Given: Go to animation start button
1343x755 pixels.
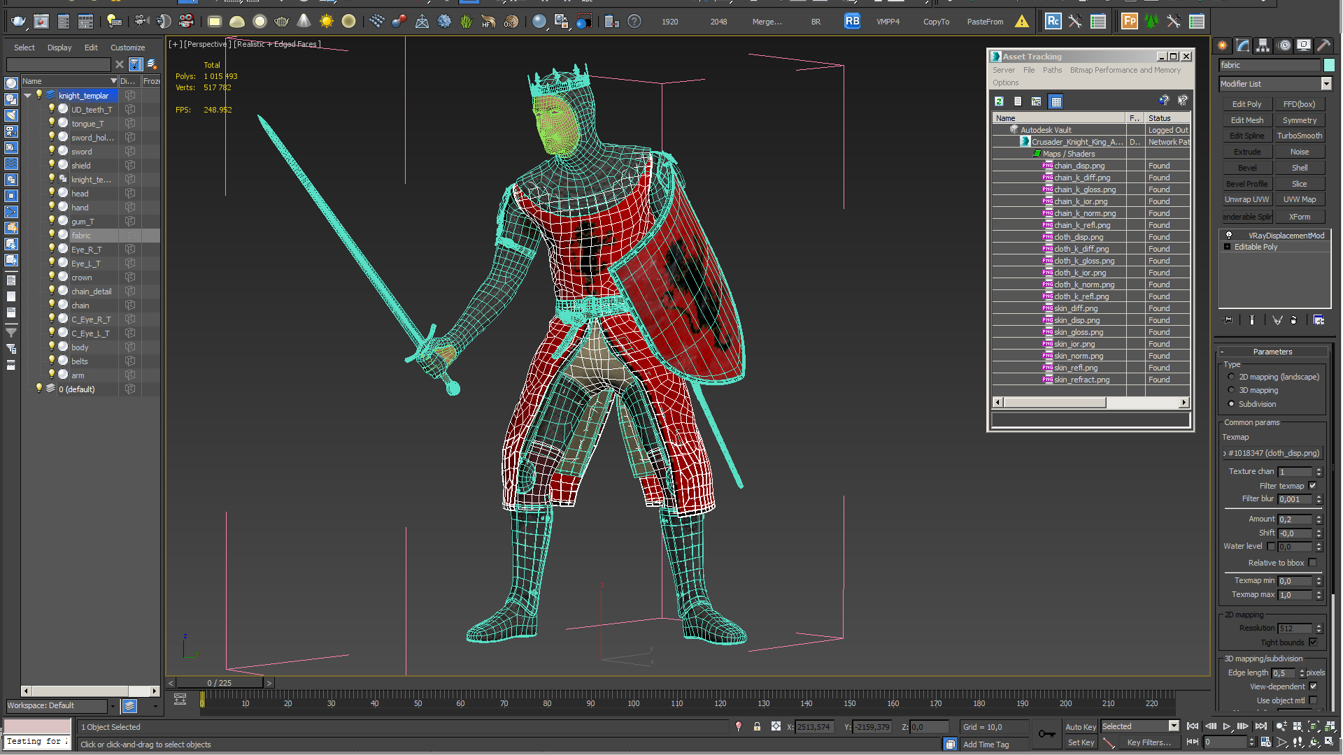Looking at the screenshot, I should (x=1193, y=727).
